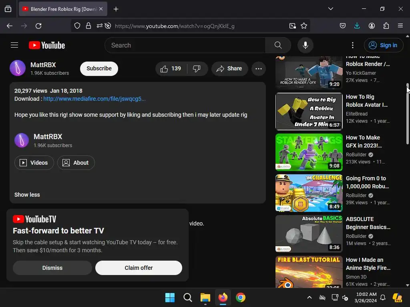Open Firefox account icon
Image resolution: width=410 pixels, height=307 pixels.
tap(372, 26)
